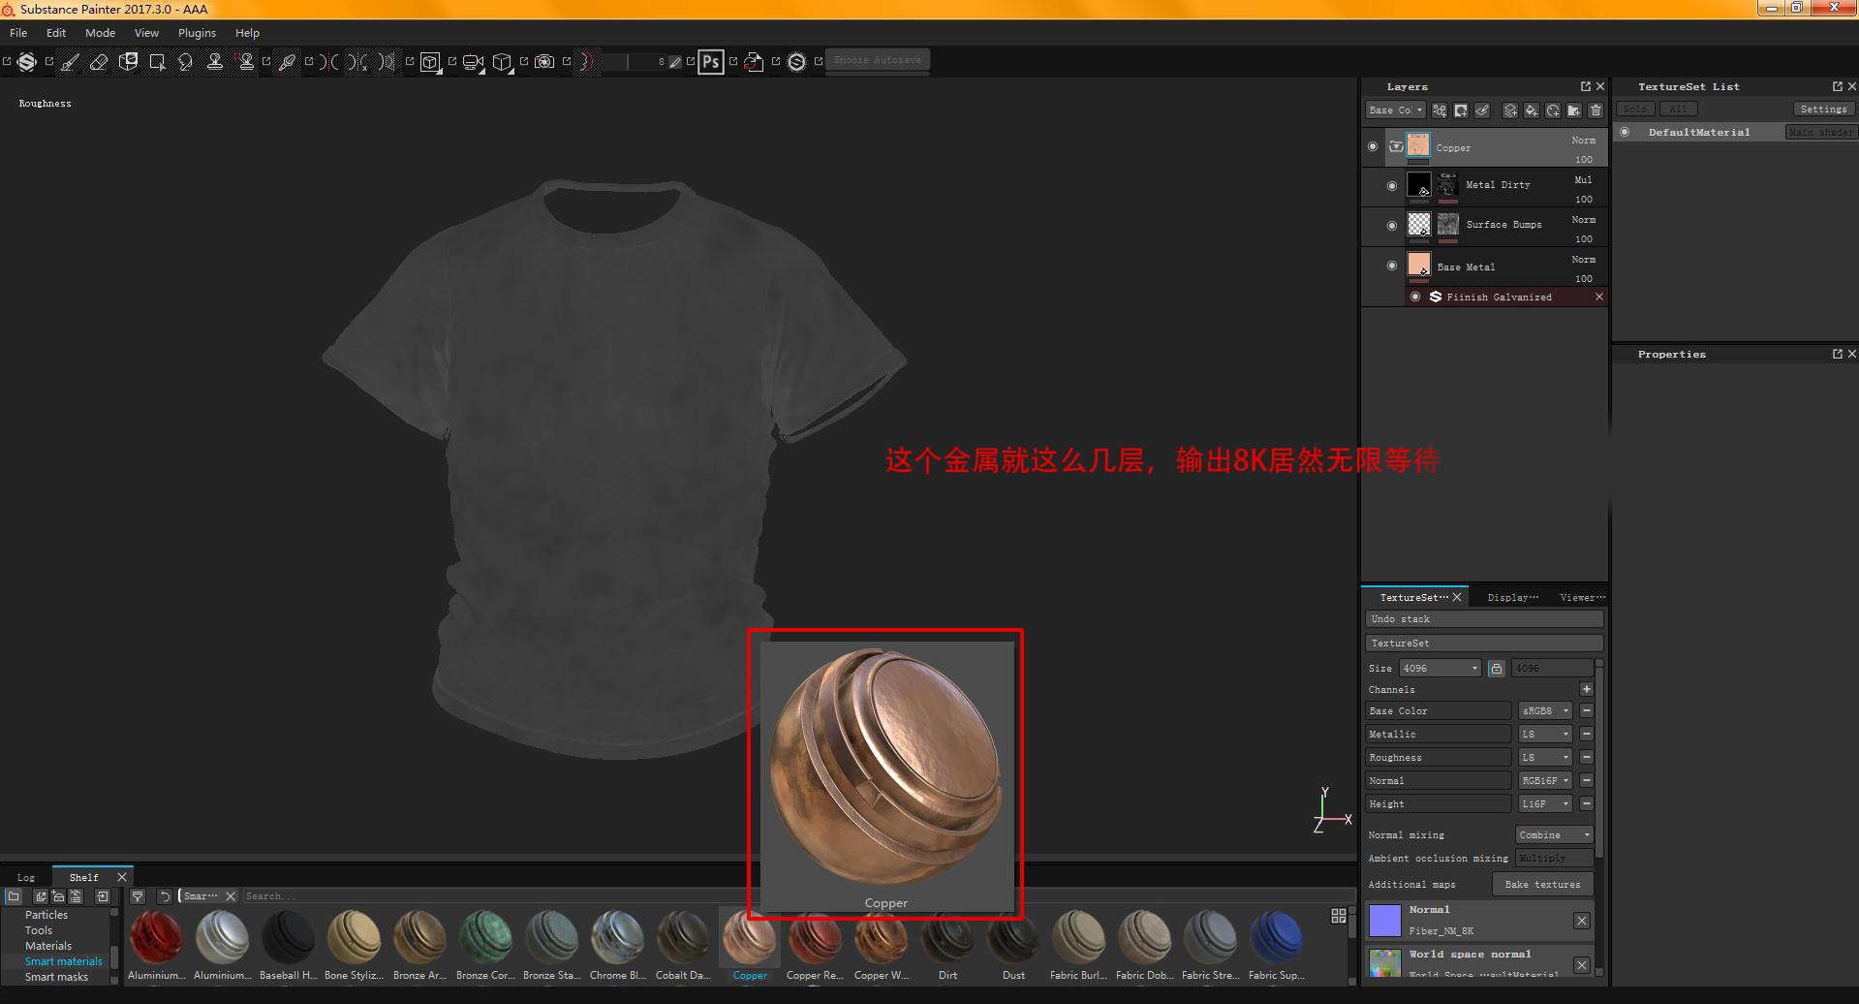Remove the Metallic channel
The image size is (1859, 1004).
click(x=1586, y=735)
